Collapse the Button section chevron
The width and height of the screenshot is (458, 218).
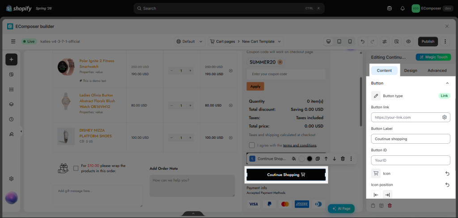coord(447,83)
